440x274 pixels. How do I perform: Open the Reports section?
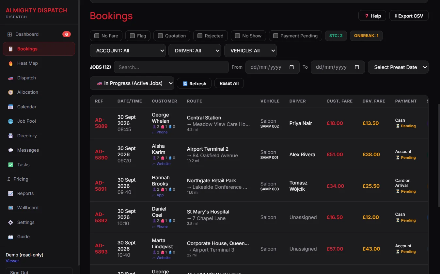click(x=39, y=193)
